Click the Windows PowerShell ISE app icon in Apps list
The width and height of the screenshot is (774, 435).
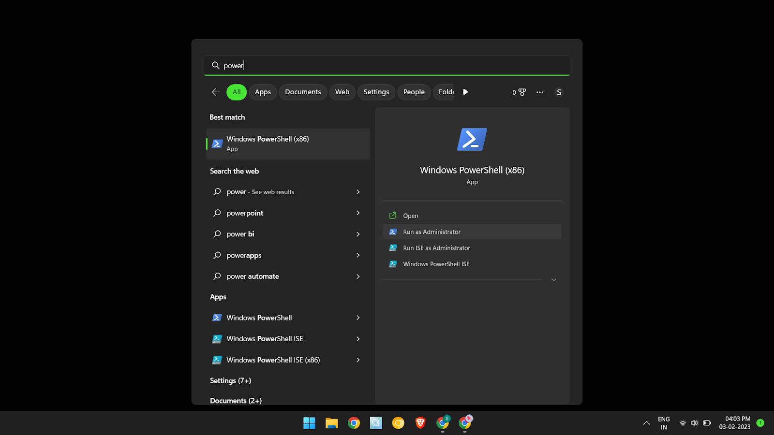point(217,339)
